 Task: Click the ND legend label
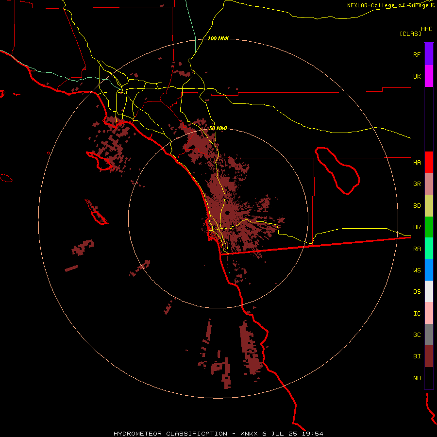coord(417,378)
